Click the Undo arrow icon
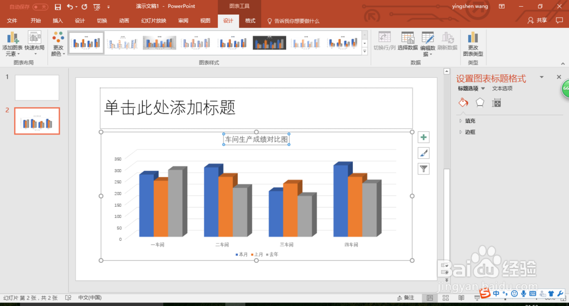This screenshot has height=306, width=569. point(69,7)
